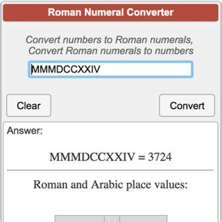Click the right cell of the place values table
This screenshot has height=222, width=222.
[x=143, y=219]
